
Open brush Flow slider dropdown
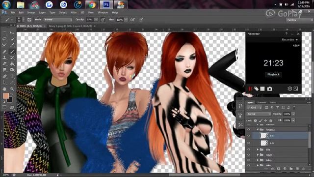point(126,20)
